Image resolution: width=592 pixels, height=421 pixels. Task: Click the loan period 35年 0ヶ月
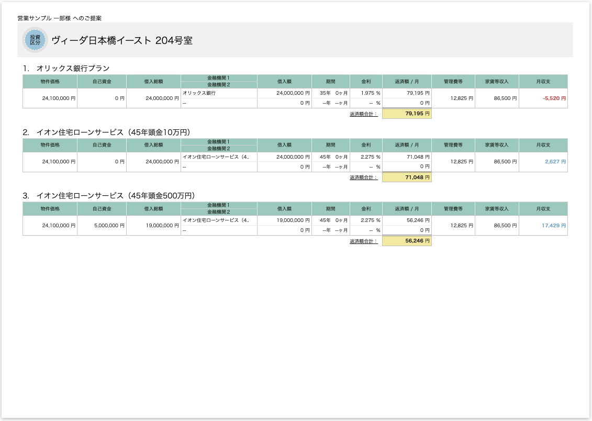coord(333,93)
